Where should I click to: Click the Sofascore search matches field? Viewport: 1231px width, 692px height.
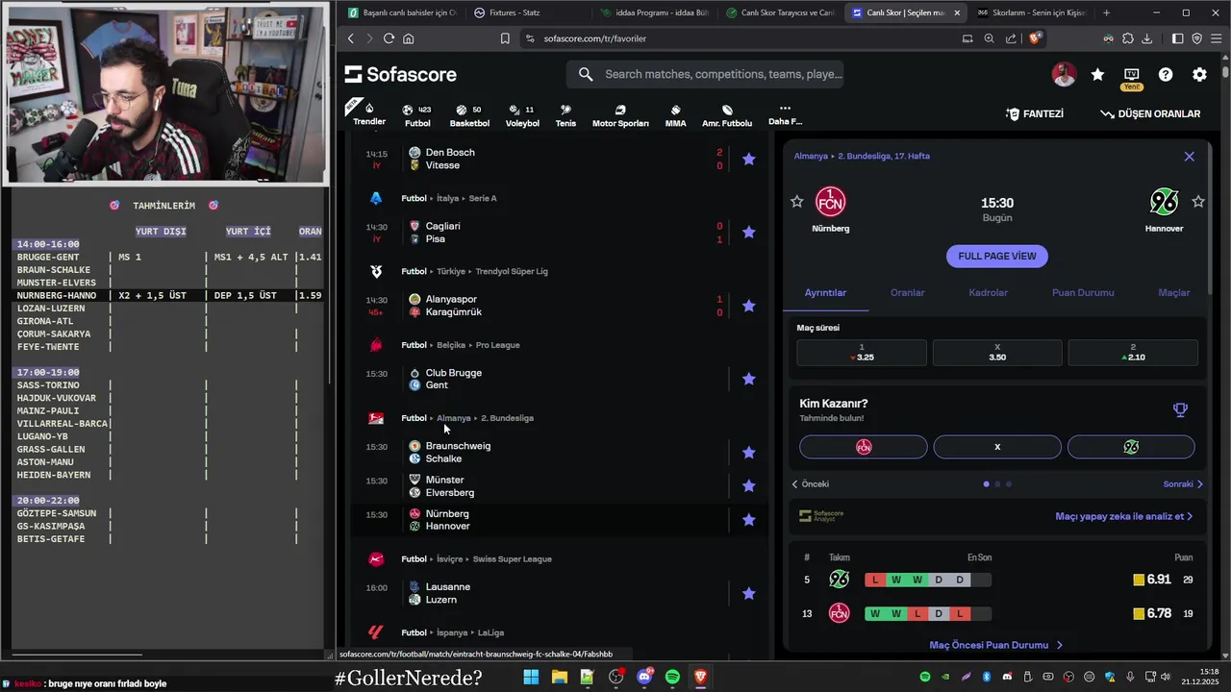coord(705,74)
